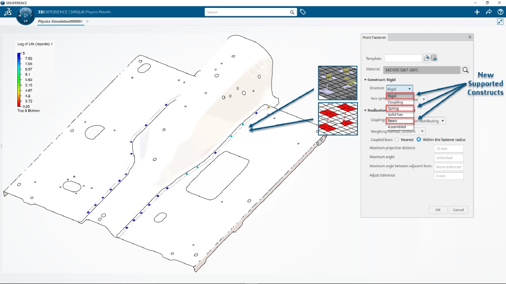506x284 pixels.
Task: Choose Coupling in structure list
Action: tap(400, 102)
